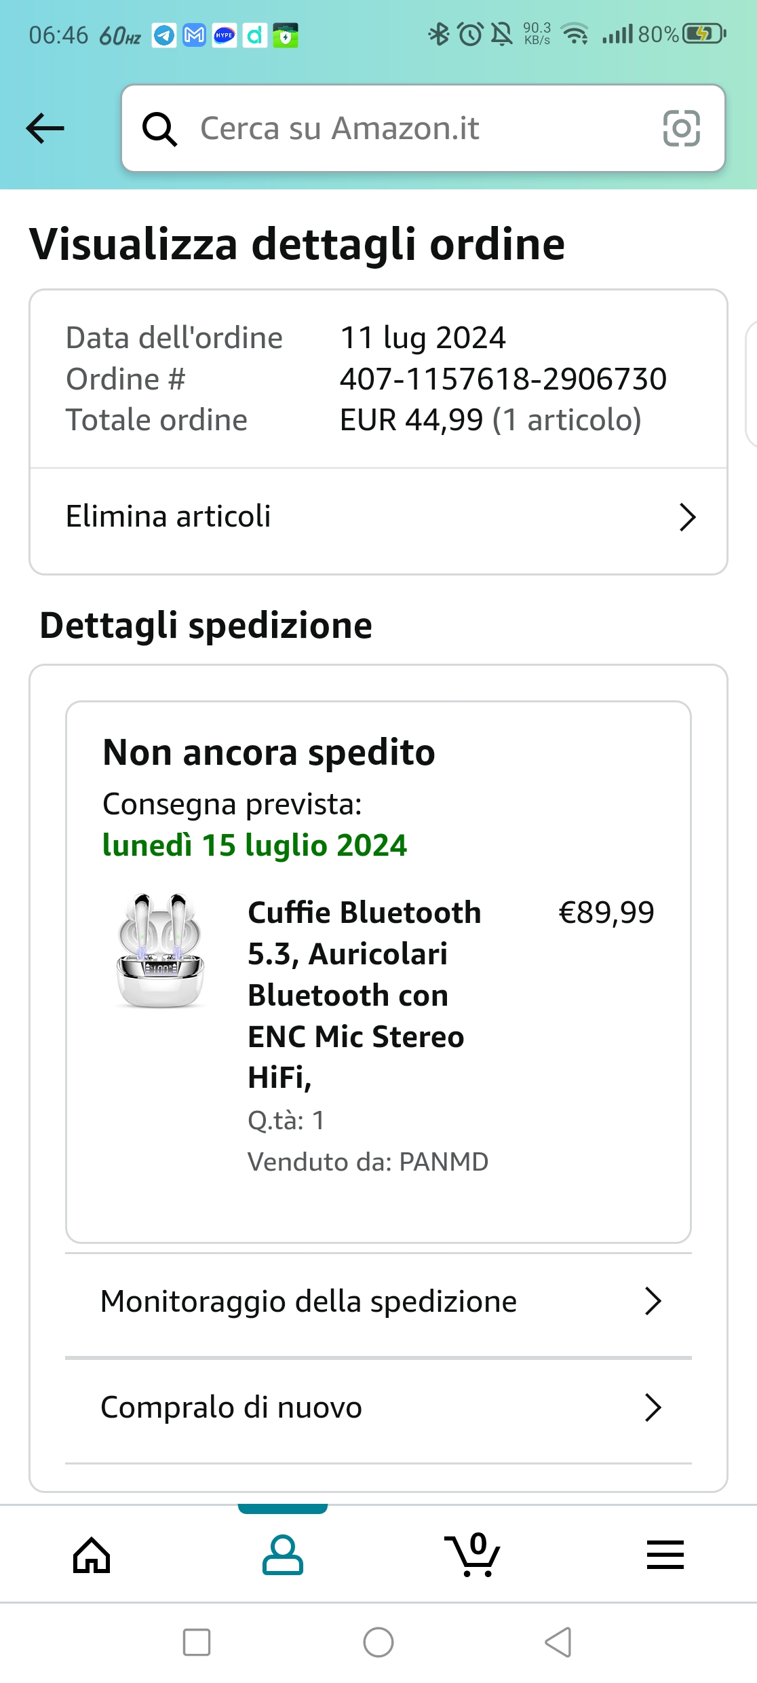
Task: Tap the Android home circle button
Action: point(378,1642)
